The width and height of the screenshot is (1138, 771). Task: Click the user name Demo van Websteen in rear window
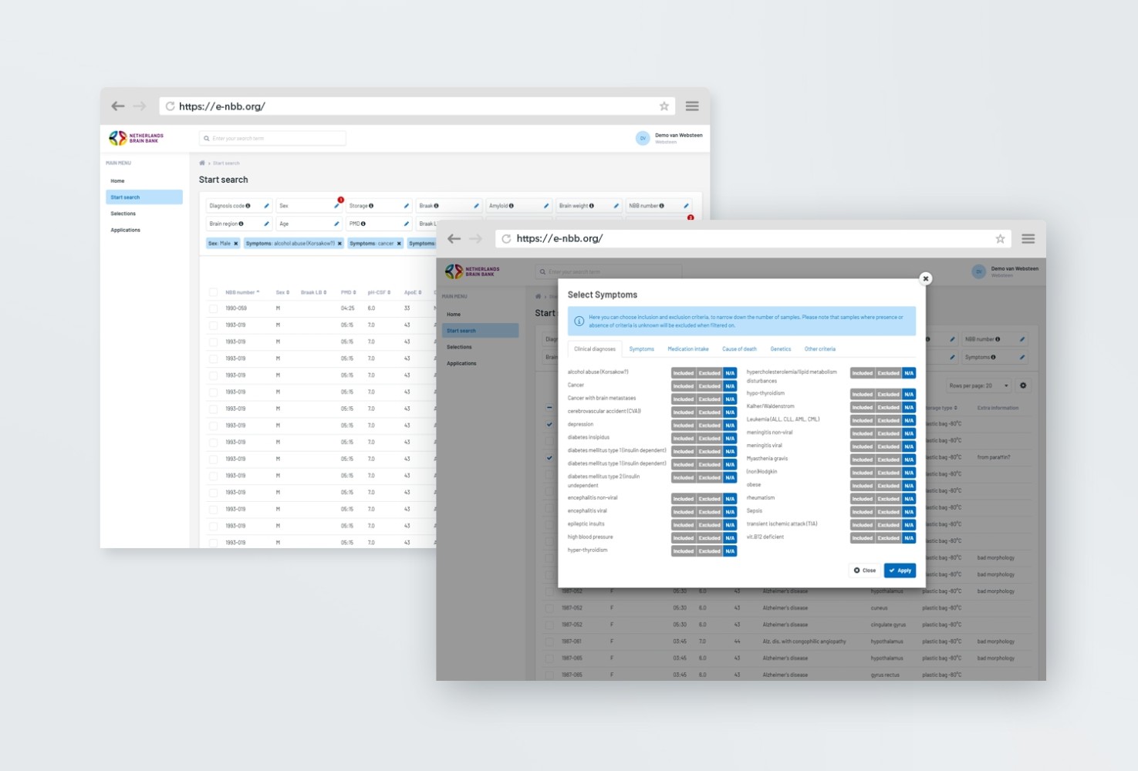pos(679,135)
